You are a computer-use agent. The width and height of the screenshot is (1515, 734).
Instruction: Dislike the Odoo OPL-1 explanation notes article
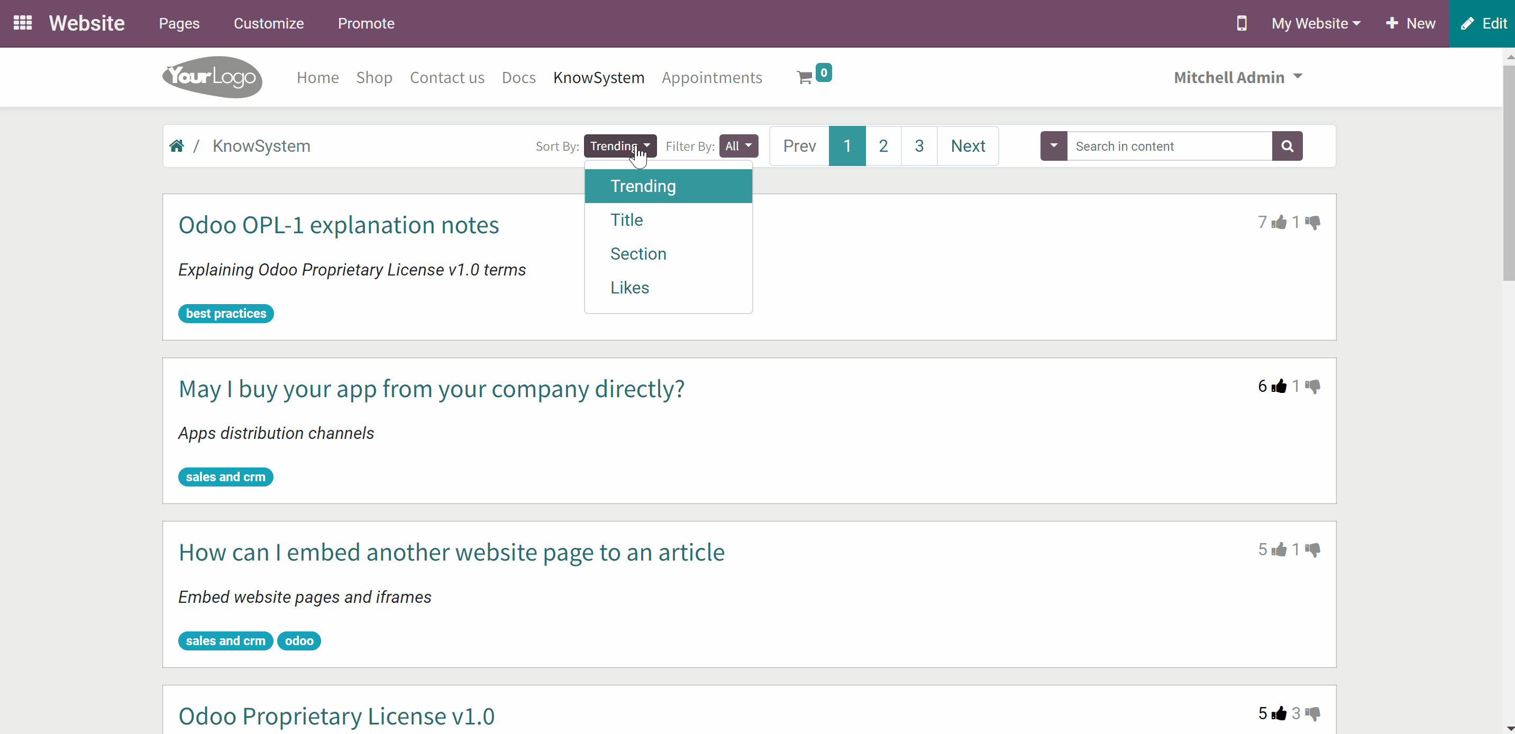1313,222
